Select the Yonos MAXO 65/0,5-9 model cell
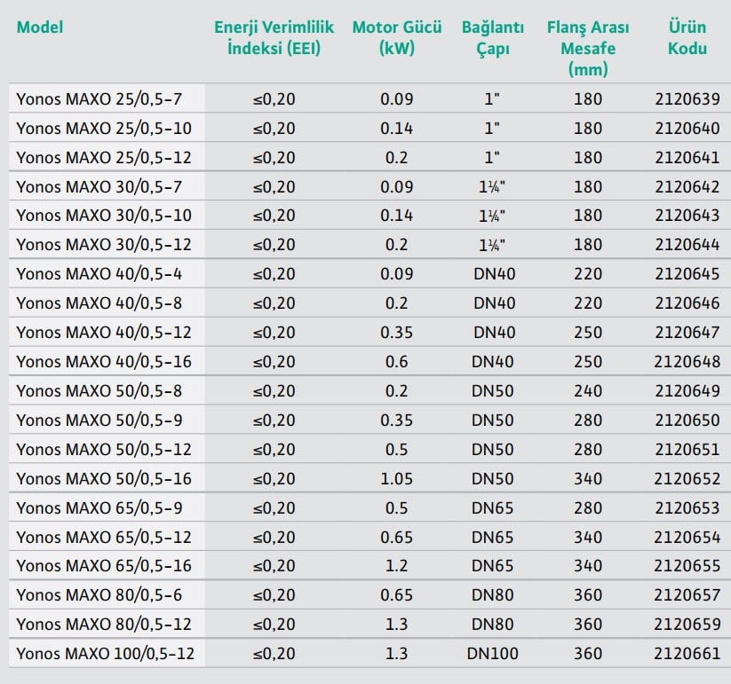Image resolution: width=731 pixels, height=684 pixels. pyautogui.click(x=107, y=507)
